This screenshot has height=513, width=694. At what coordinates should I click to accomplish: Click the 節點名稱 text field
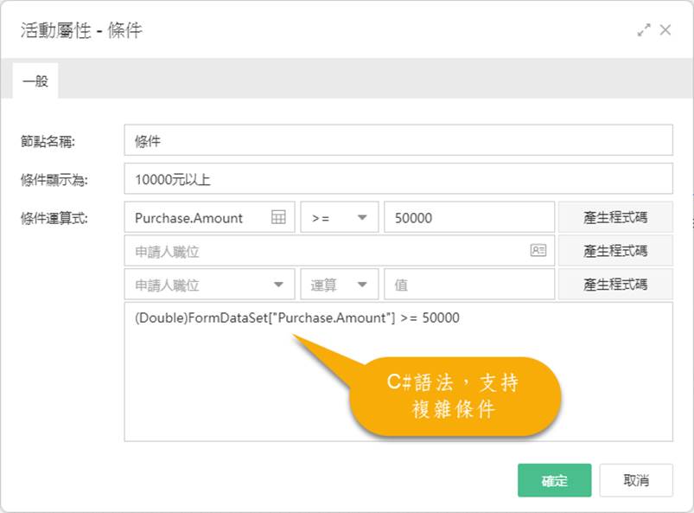398,140
